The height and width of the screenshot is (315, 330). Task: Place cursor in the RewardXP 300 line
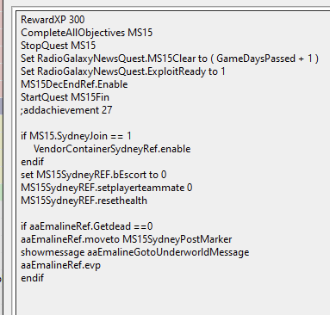(53, 20)
